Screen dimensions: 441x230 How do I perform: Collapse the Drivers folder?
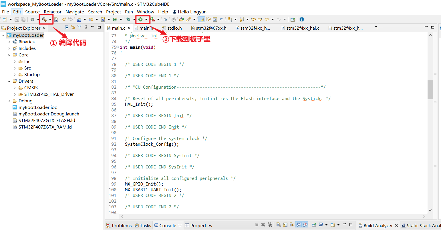9,81
